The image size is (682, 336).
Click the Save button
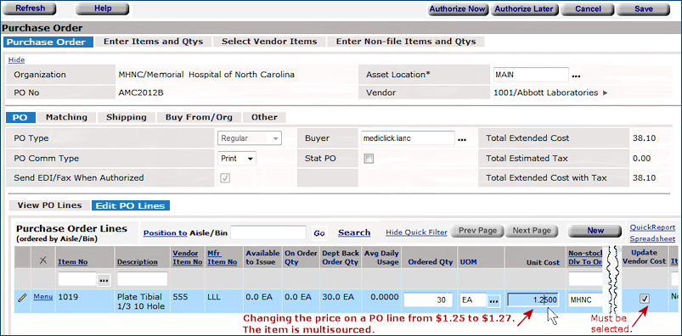[643, 9]
